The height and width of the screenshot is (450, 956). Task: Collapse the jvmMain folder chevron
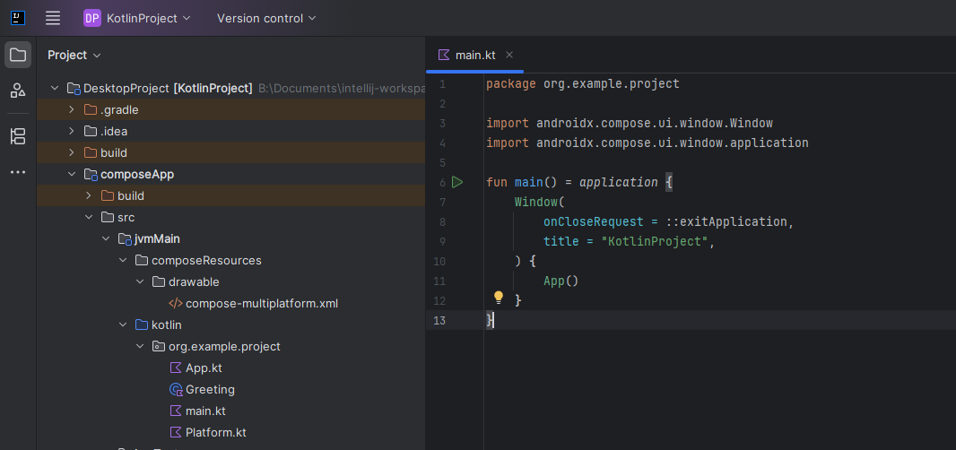[106, 239]
